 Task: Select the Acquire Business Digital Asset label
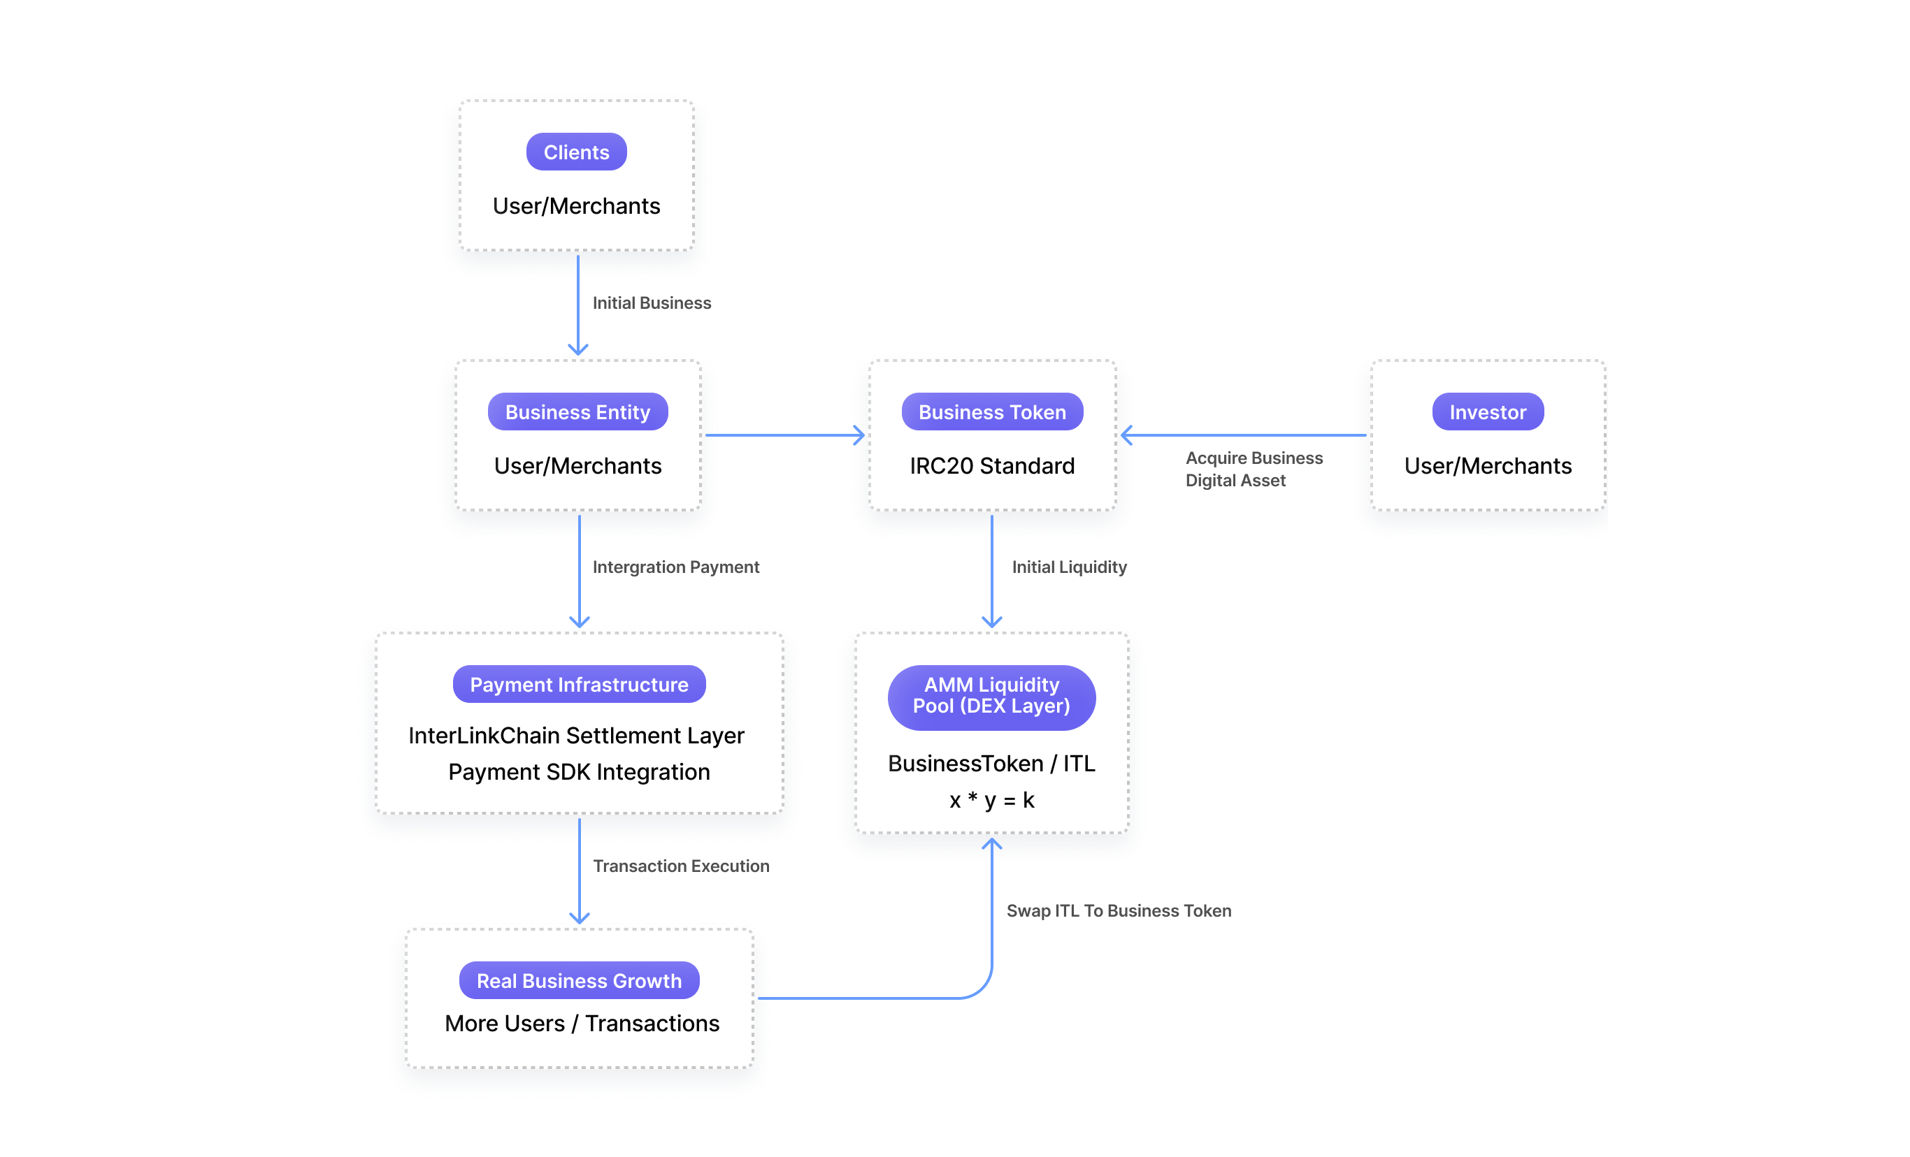pyautogui.click(x=1254, y=469)
